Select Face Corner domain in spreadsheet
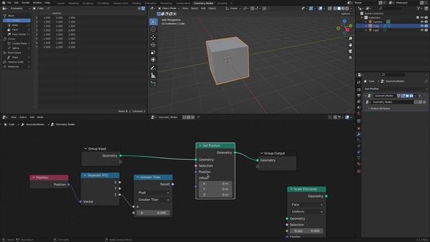 (19, 34)
